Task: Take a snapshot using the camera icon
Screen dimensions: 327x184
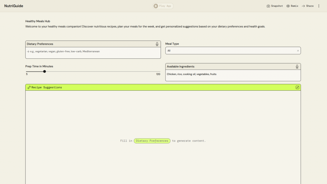Action: [268, 6]
